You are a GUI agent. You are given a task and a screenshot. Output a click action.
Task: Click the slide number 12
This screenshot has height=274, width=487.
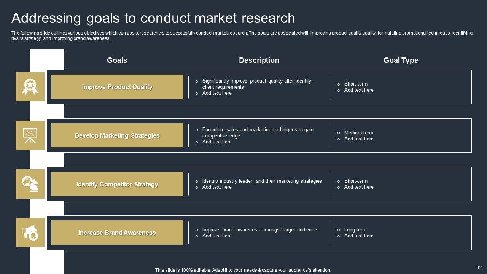tap(479, 268)
